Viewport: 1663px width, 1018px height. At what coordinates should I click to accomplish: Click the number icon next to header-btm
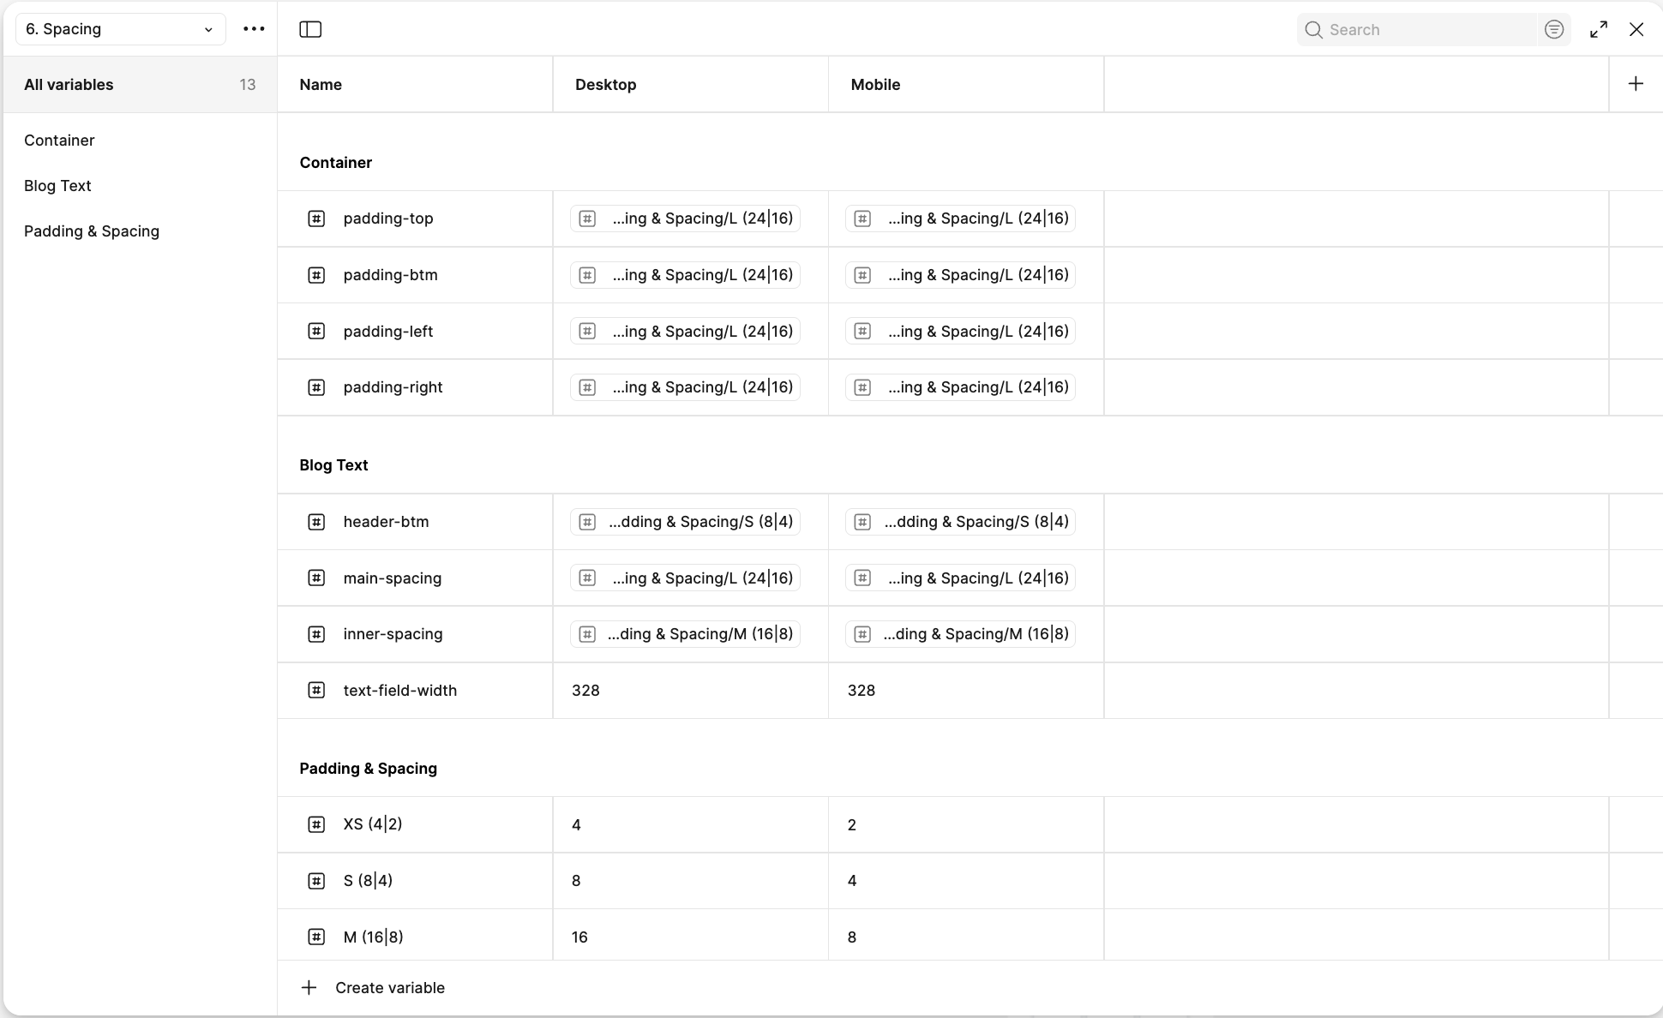(316, 521)
